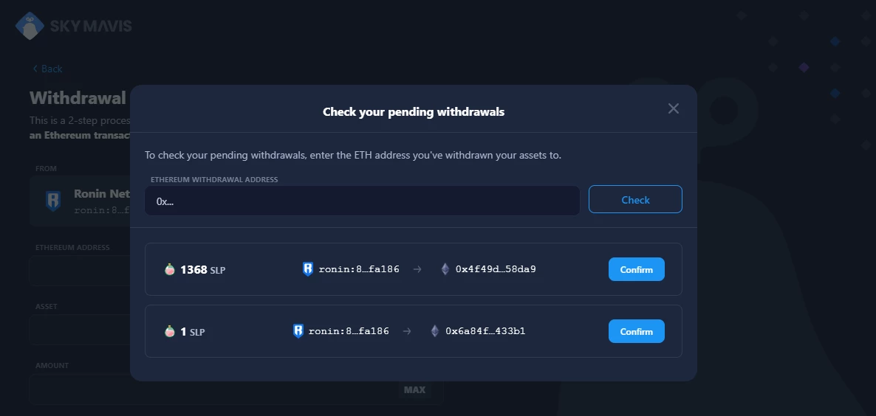The height and width of the screenshot is (416, 876).
Task: Click the Check button
Action: [x=635, y=199]
